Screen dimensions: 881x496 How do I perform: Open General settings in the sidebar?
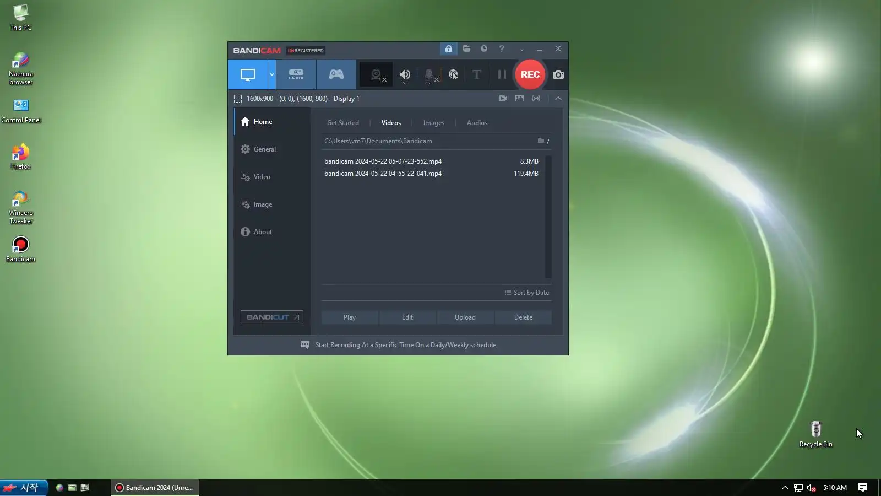coord(272,149)
